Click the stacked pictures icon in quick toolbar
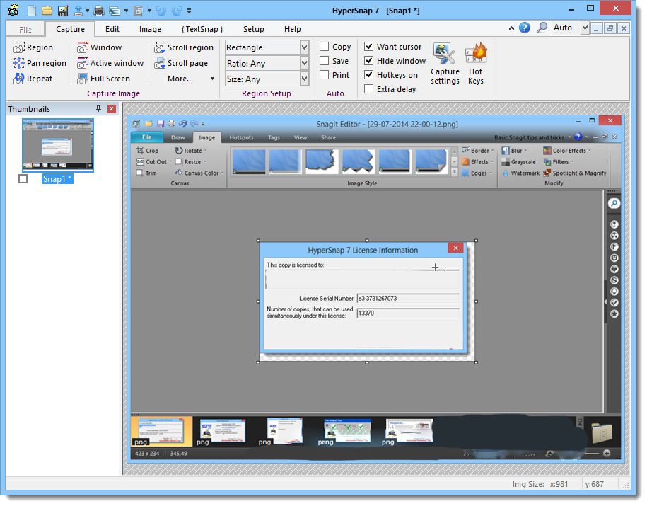Viewport: 647px width, 506px height. pos(115,11)
